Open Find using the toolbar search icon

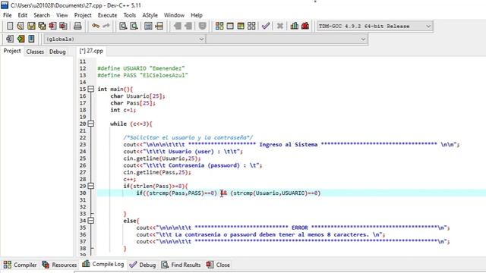click(123, 26)
